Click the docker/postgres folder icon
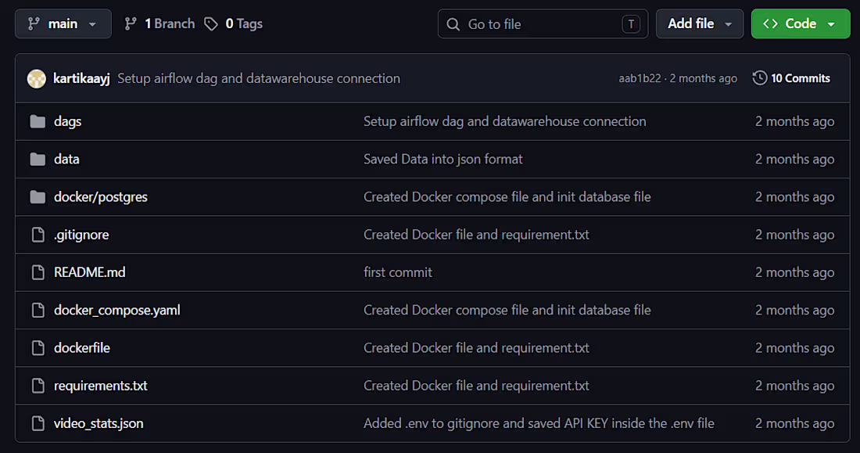Screen dimensions: 860x453 click(x=38, y=197)
